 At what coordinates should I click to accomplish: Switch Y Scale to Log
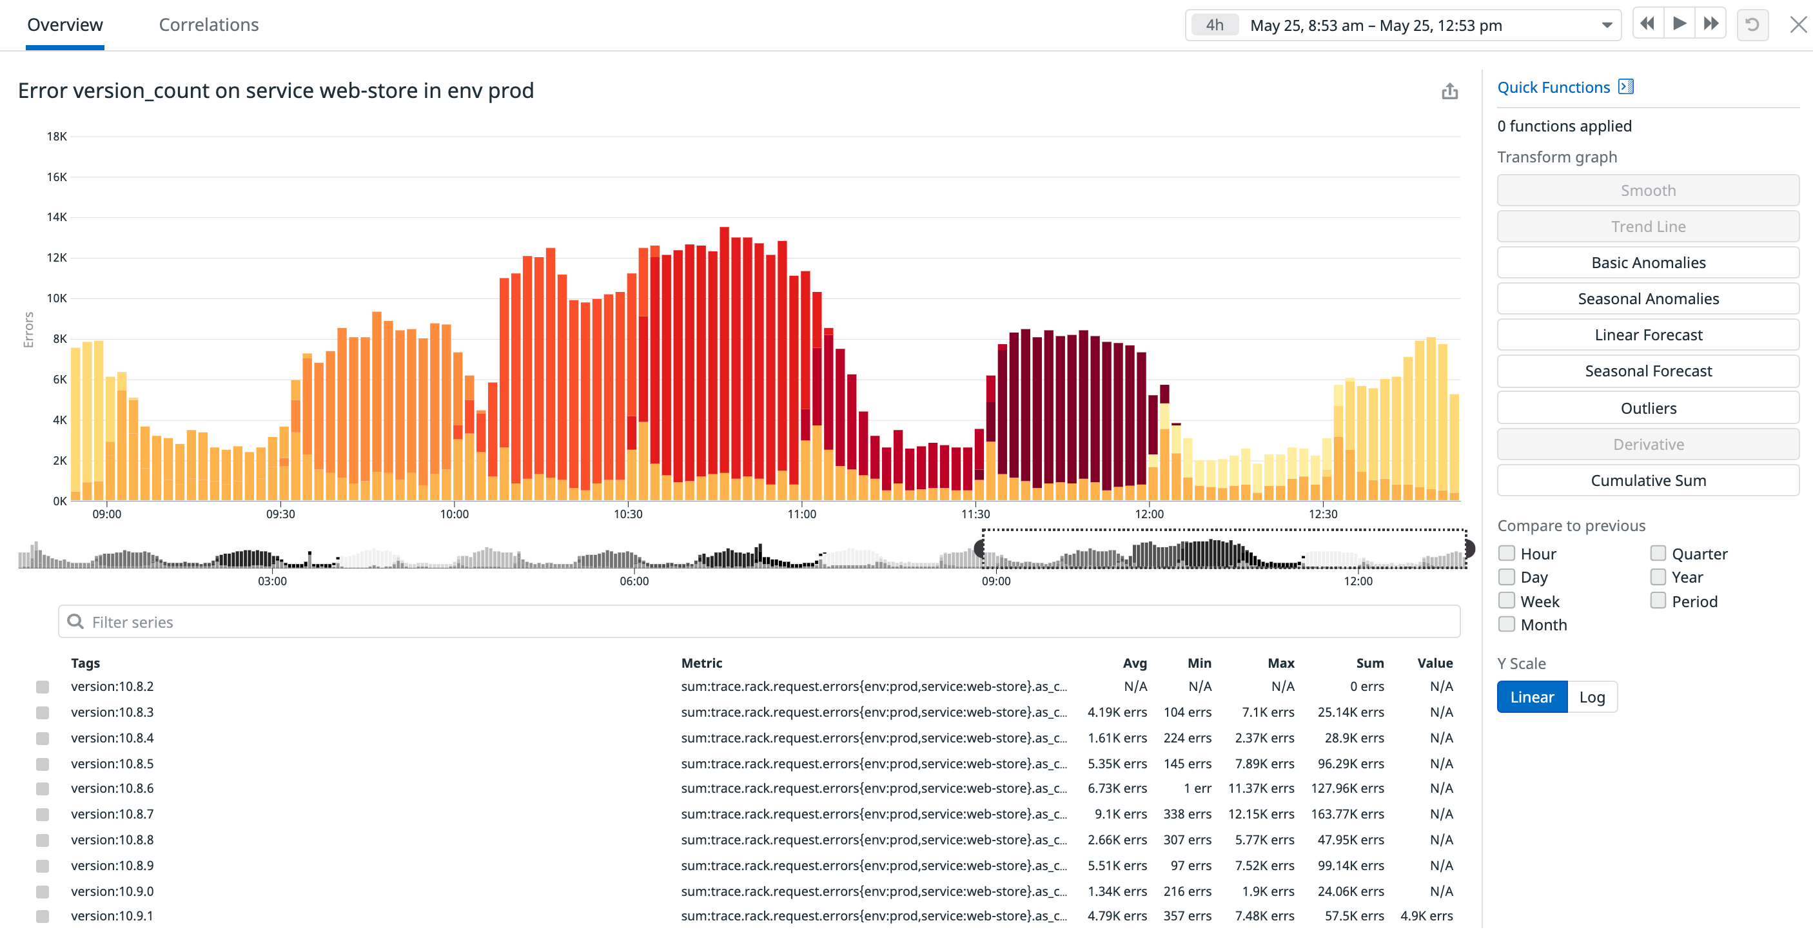1592,696
